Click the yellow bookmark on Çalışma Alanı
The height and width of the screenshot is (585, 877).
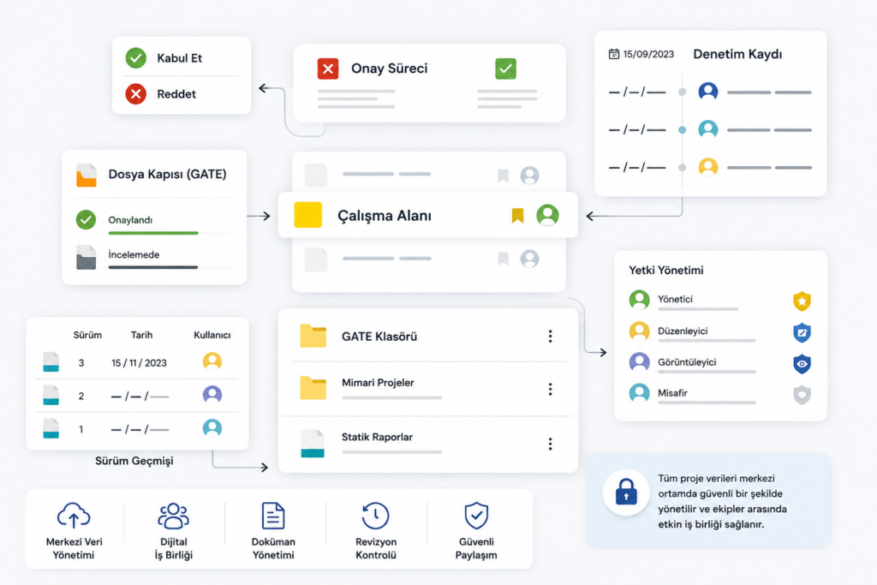coord(517,215)
